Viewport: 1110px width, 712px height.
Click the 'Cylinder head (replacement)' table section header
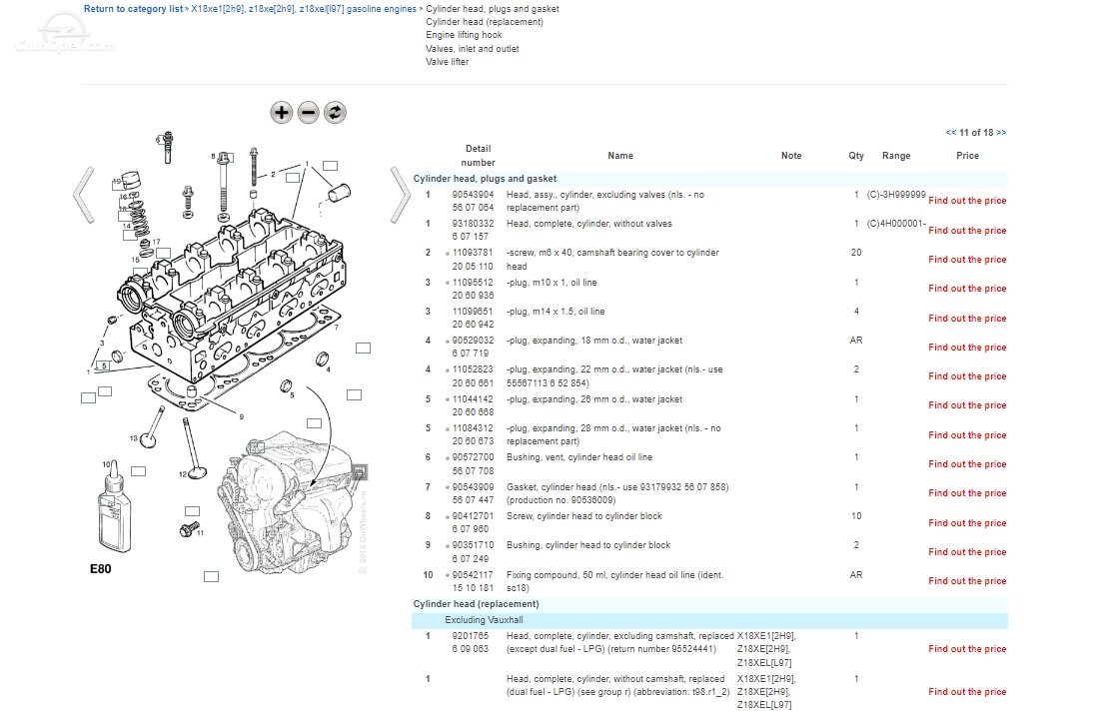tap(476, 604)
